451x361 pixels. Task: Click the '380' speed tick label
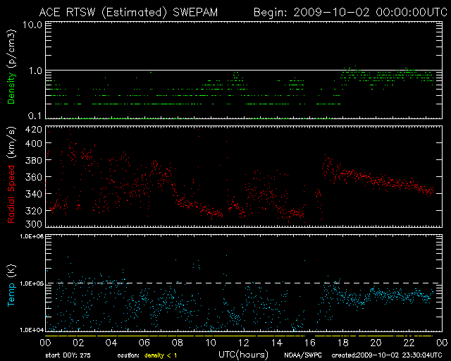(x=34, y=160)
